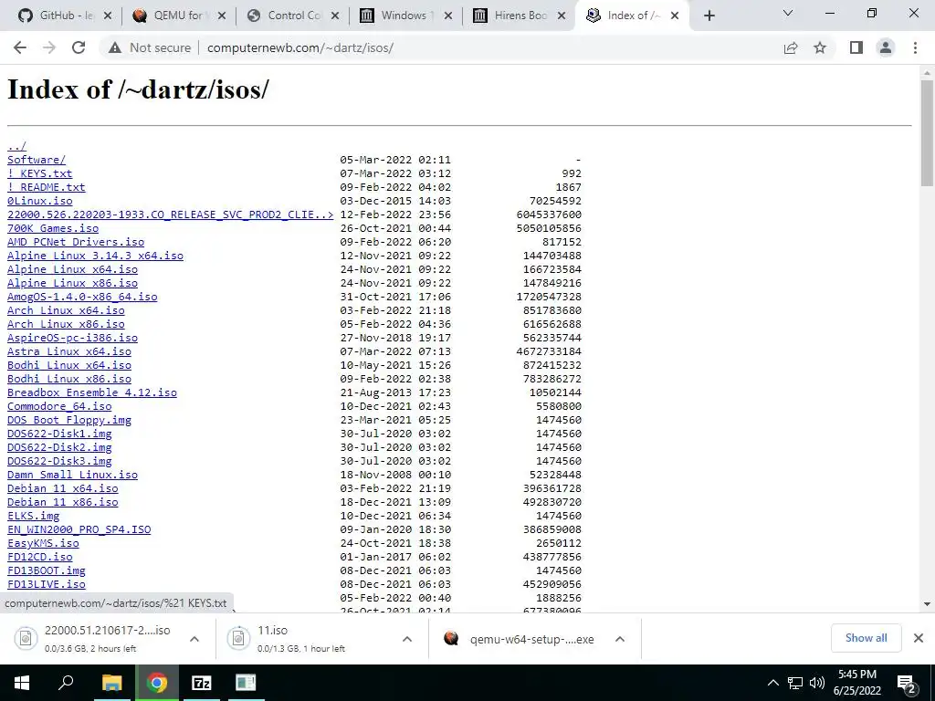
Task: Switch to the Control Co tab
Action: pyautogui.click(x=292, y=16)
